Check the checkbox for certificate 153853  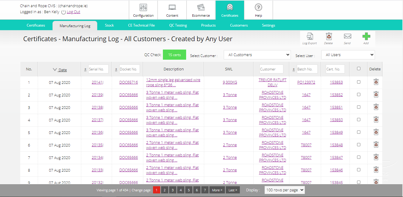(359, 82)
